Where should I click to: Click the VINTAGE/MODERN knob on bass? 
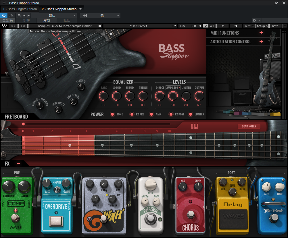pos(39,105)
